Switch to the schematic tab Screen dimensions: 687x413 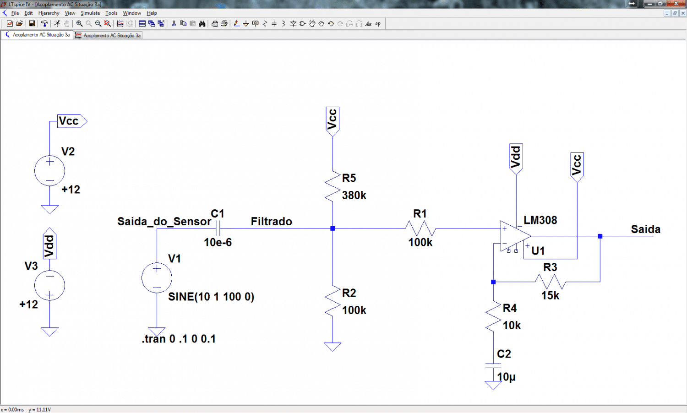[x=38, y=35]
